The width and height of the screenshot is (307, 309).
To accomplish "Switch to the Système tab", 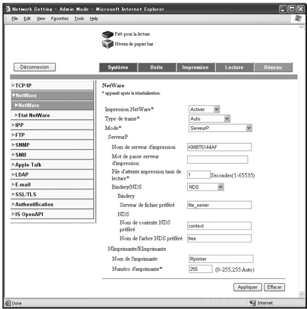I will [x=118, y=67].
